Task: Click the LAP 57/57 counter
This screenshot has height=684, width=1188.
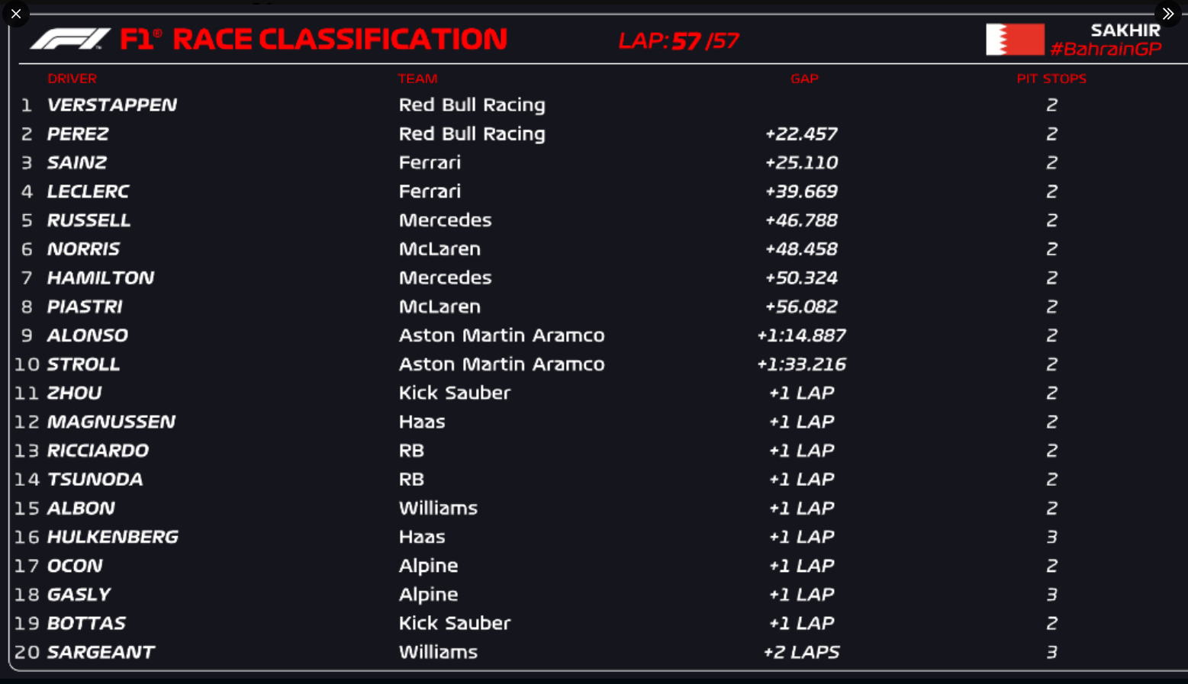Action: click(x=678, y=40)
